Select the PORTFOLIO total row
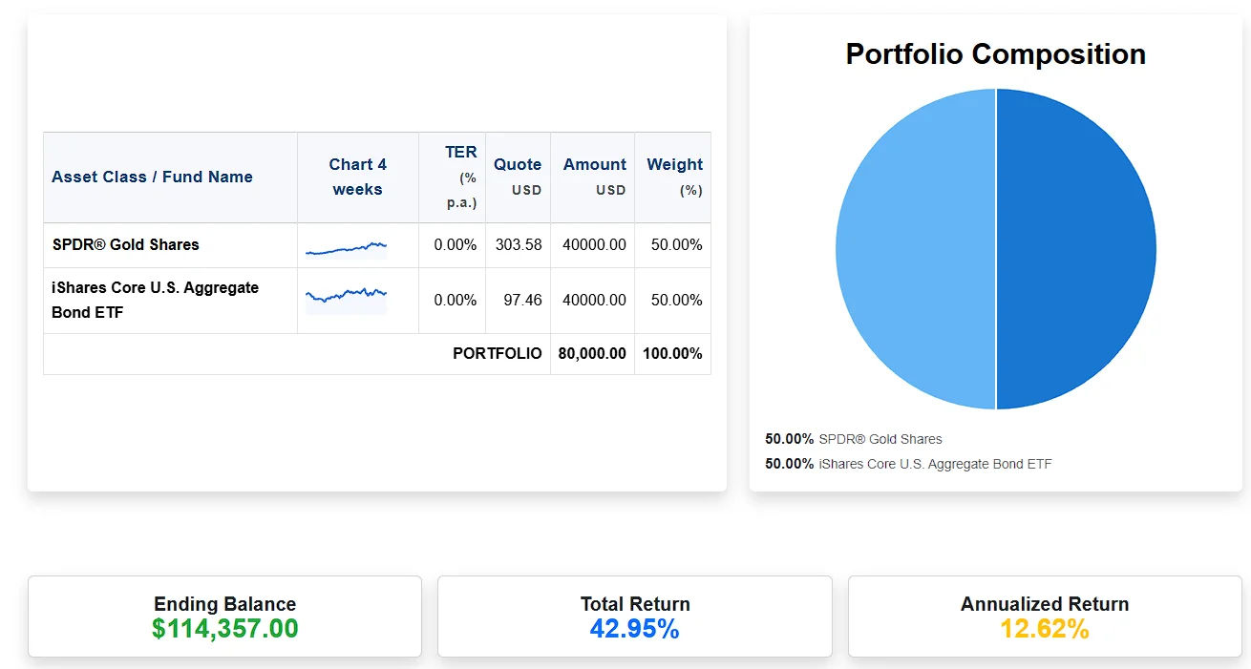Image resolution: width=1251 pixels, height=669 pixels. (x=497, y=353)
